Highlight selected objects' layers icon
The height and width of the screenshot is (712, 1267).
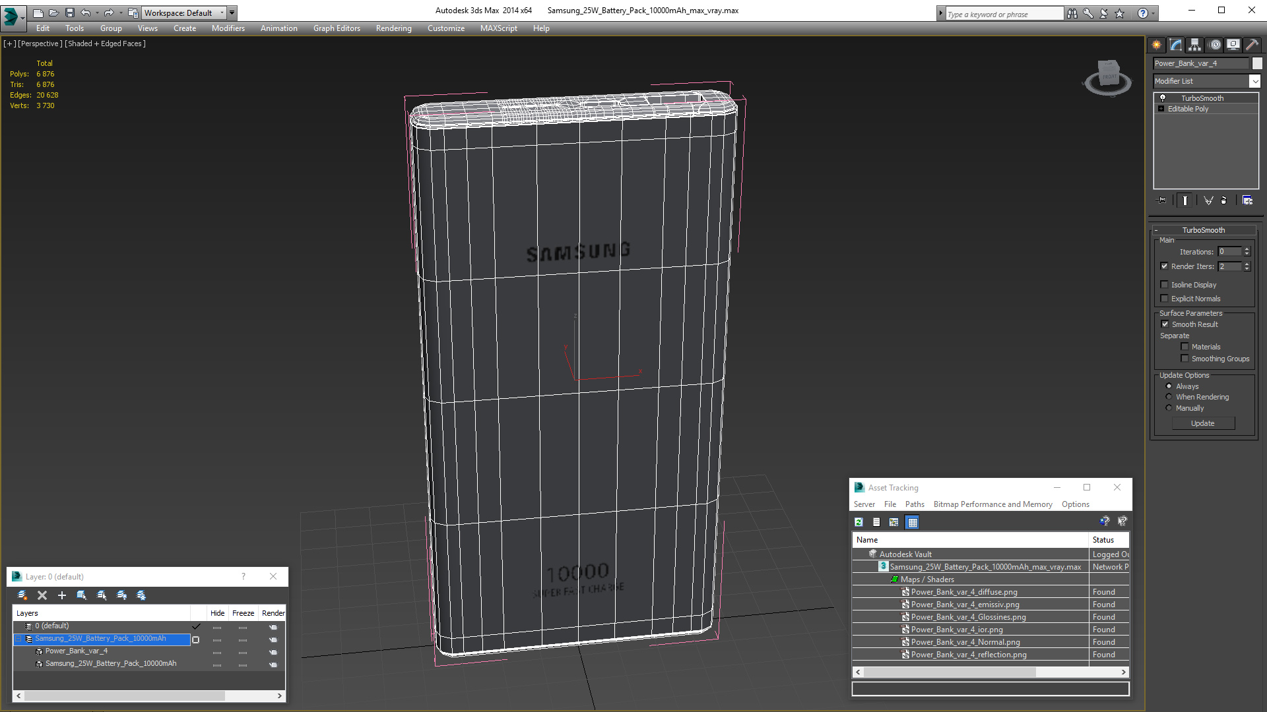click(102, 595)
